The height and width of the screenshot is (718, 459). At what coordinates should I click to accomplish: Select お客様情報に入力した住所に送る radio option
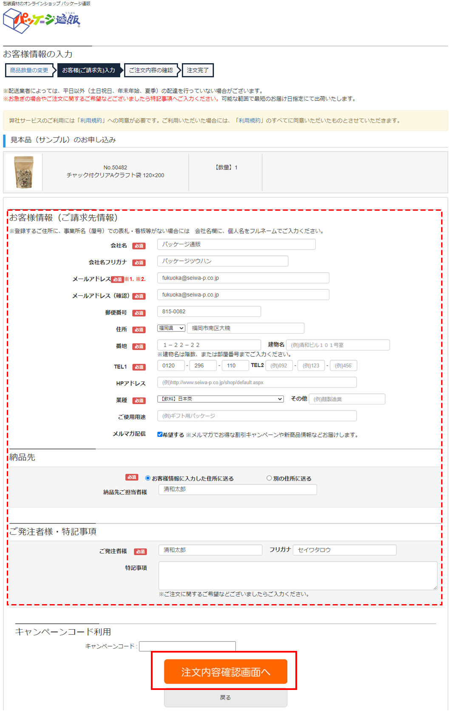pyautogui.click(x=148, y=478)
